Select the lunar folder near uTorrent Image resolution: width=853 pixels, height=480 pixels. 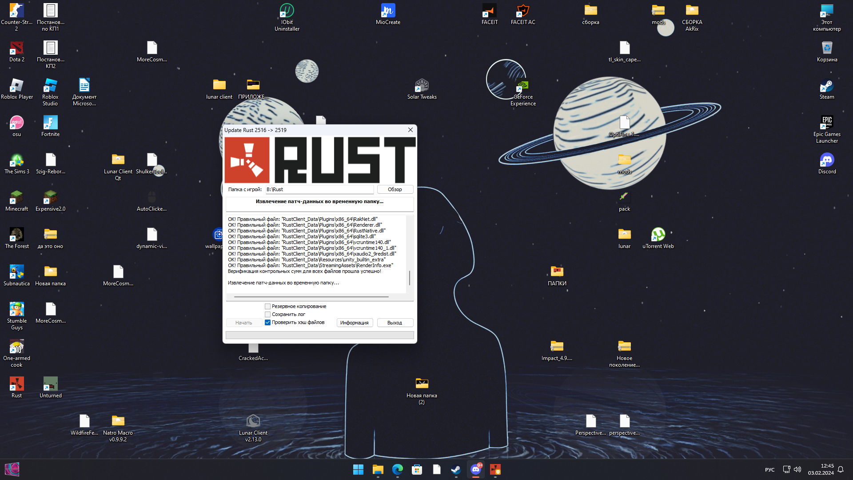pos(624,238)
